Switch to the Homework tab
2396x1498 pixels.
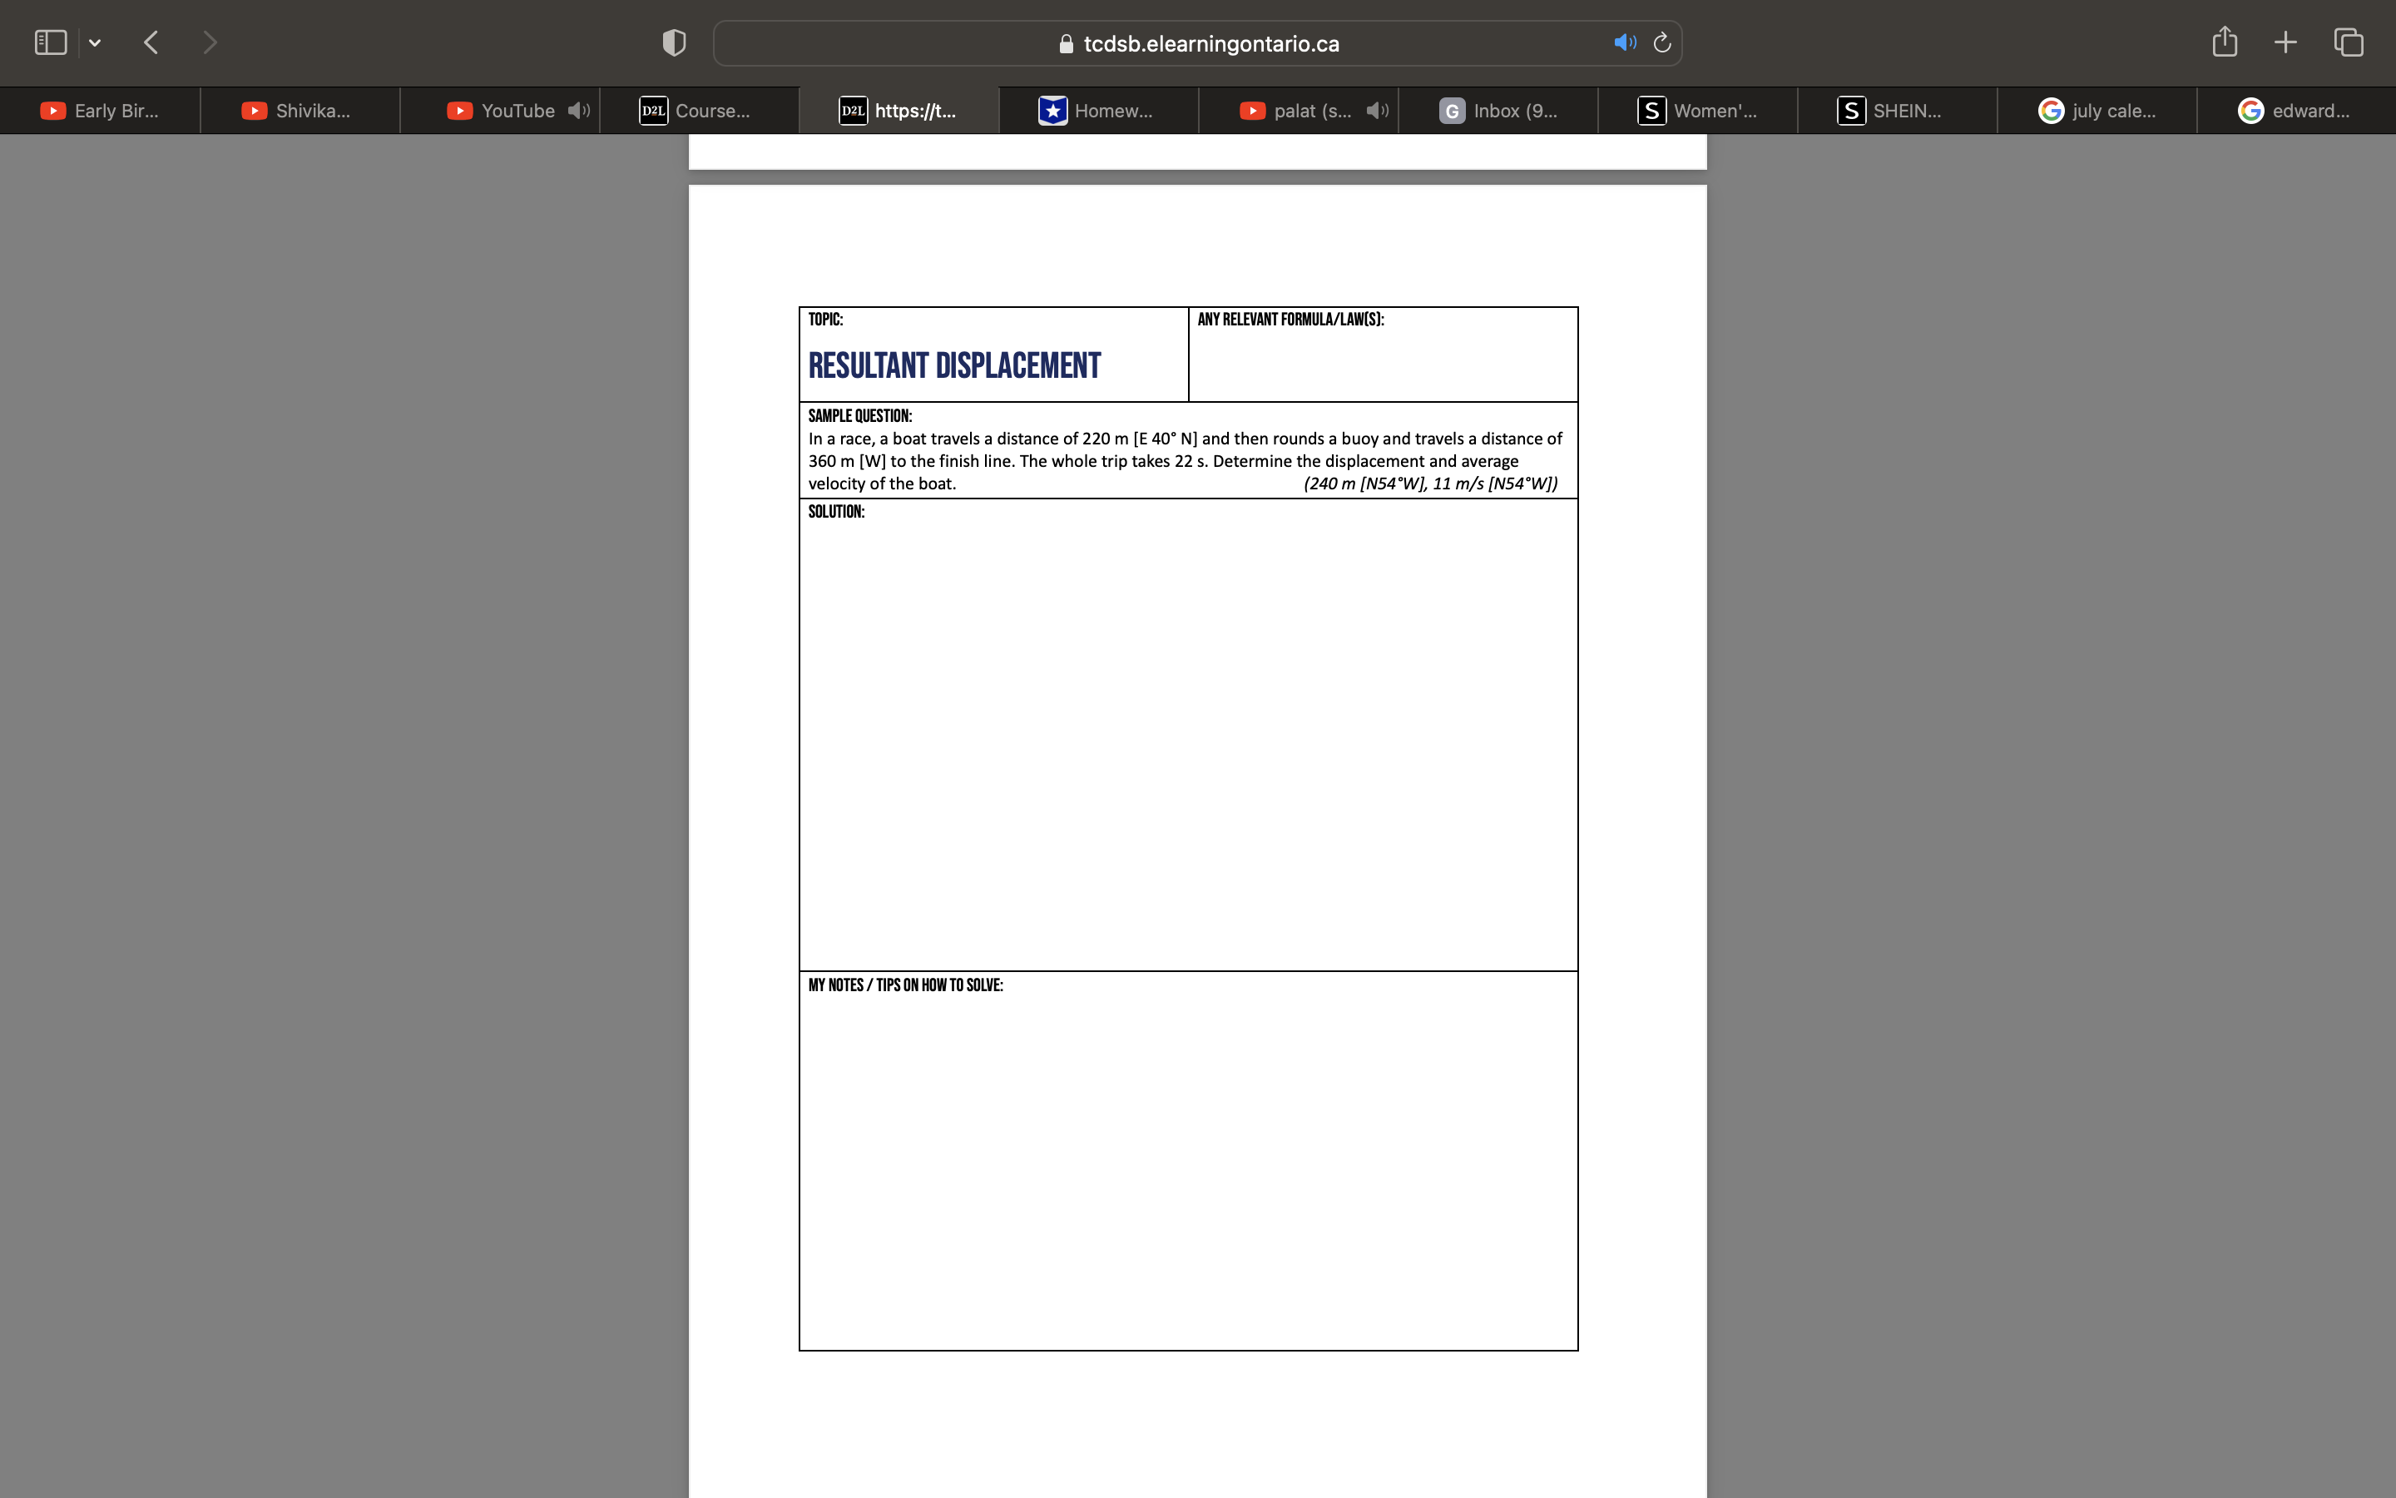(x=1099, y=110)
